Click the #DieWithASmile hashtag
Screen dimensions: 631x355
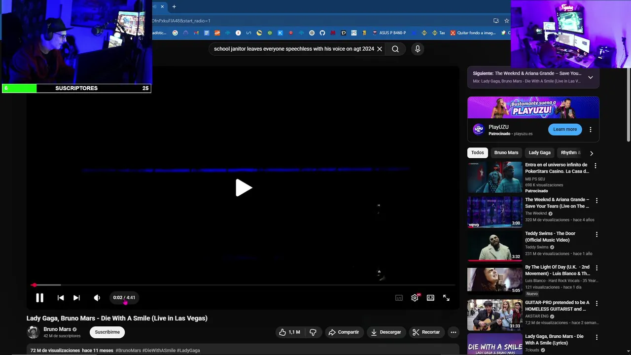point(159,351)
